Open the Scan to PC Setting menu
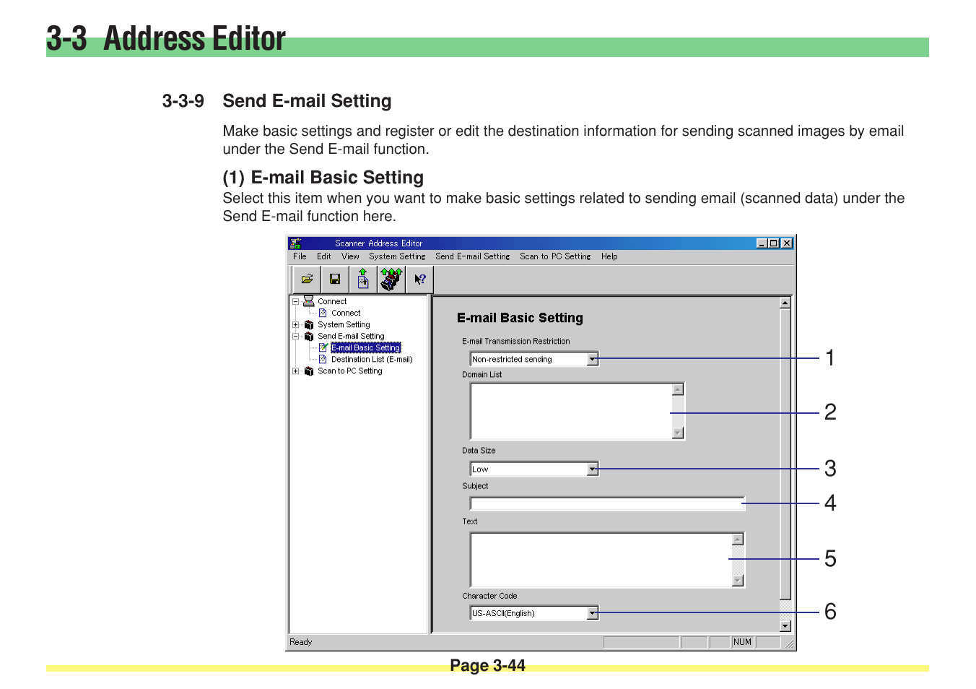The image size is (976, 689). (x=555, y=256)
